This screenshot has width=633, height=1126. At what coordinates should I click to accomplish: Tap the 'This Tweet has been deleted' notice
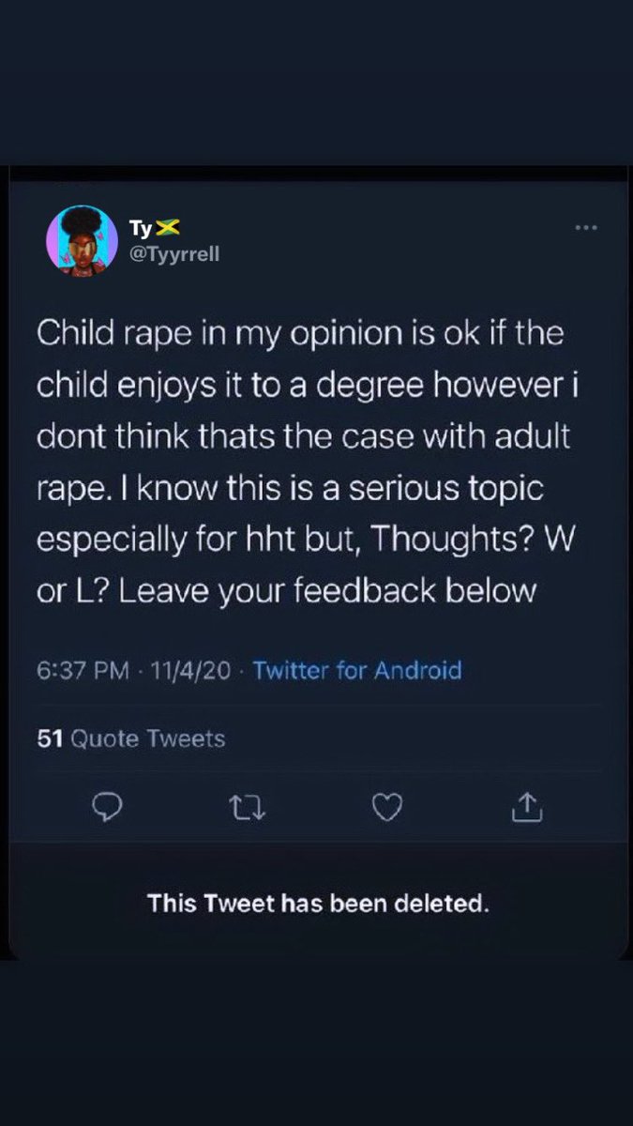pyautogui.click(x=319, y=905)
